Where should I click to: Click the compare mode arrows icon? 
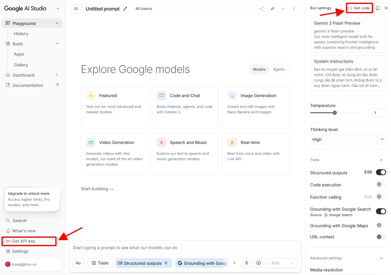(x=272, y=9)
